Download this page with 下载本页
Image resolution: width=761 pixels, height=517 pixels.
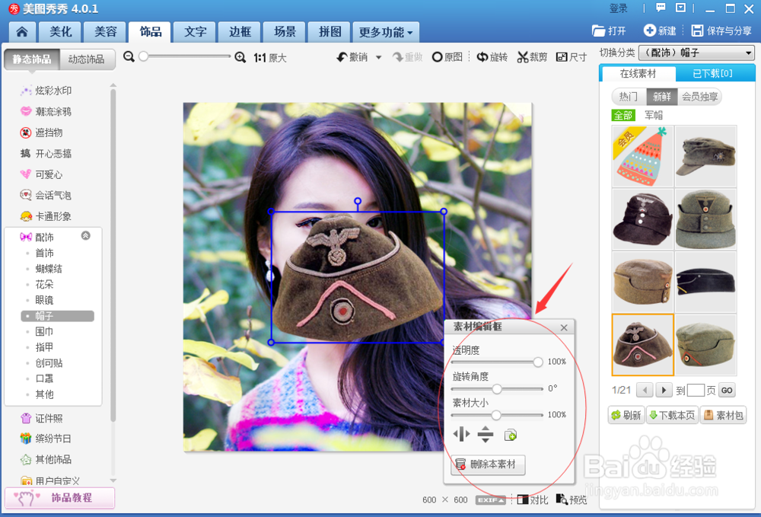coord(672,415)
